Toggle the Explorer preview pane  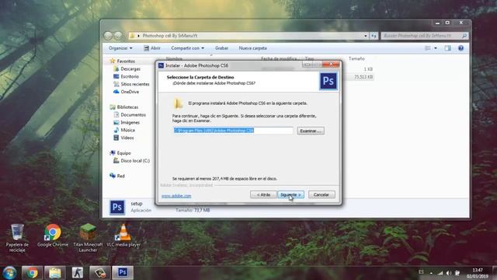click(447, 48)
